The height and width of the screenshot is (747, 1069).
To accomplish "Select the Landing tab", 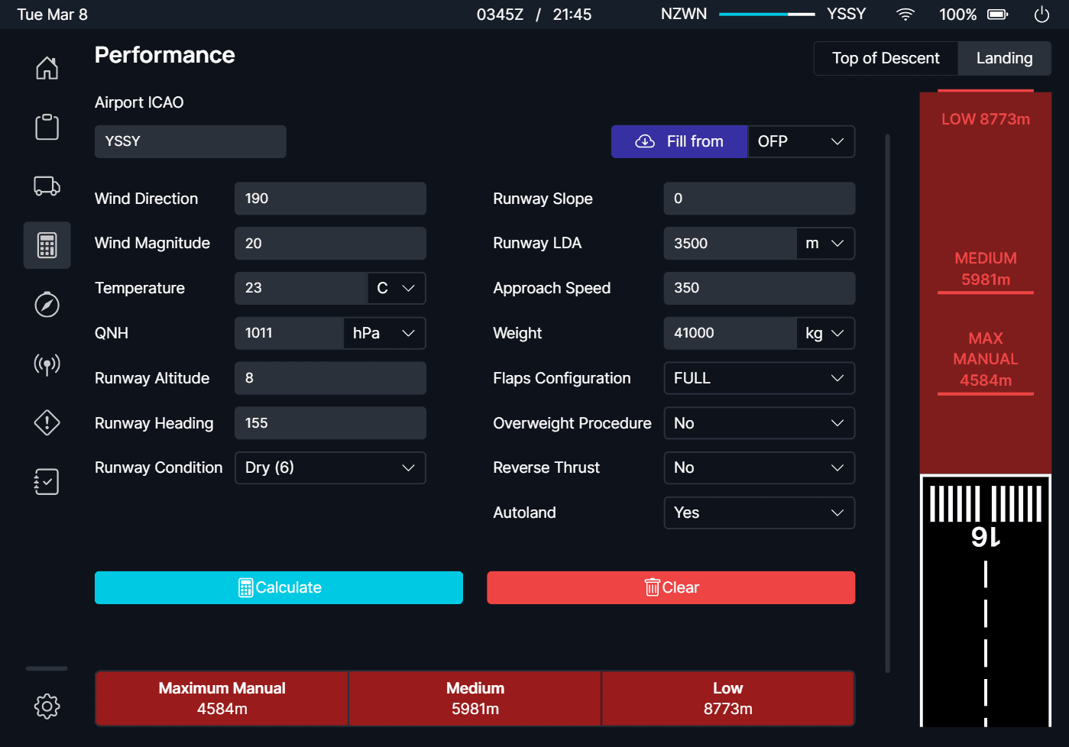I will [1004, 58].
